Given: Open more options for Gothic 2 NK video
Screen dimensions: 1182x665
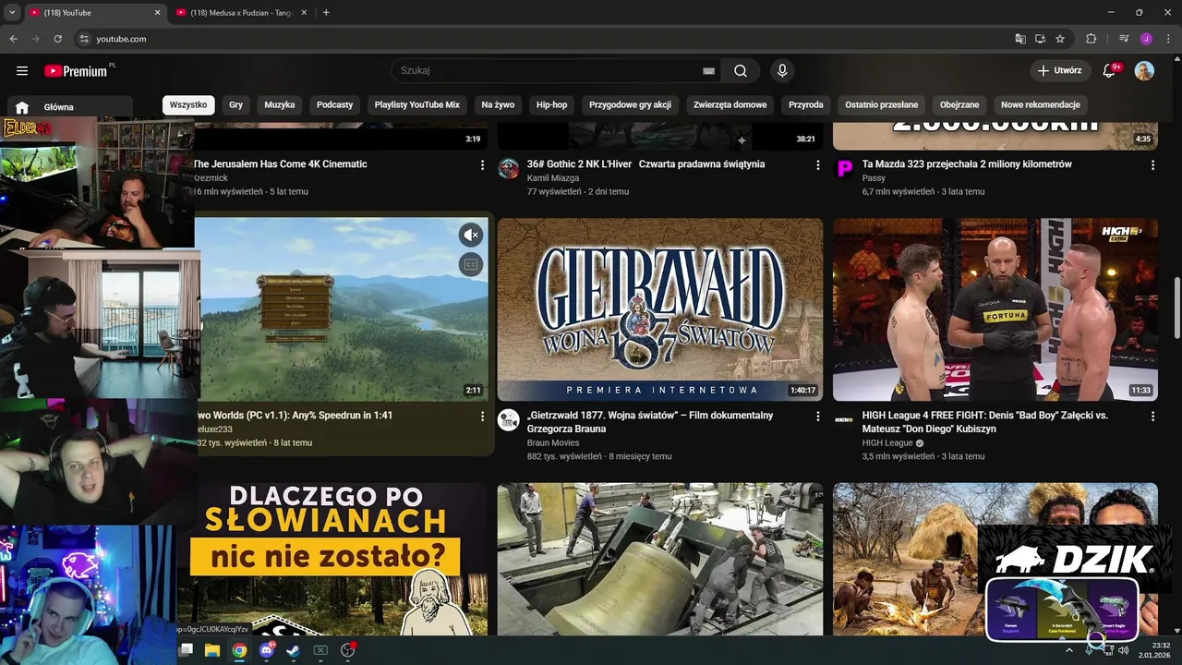Looking at the screenshot, I should point(817,164).
